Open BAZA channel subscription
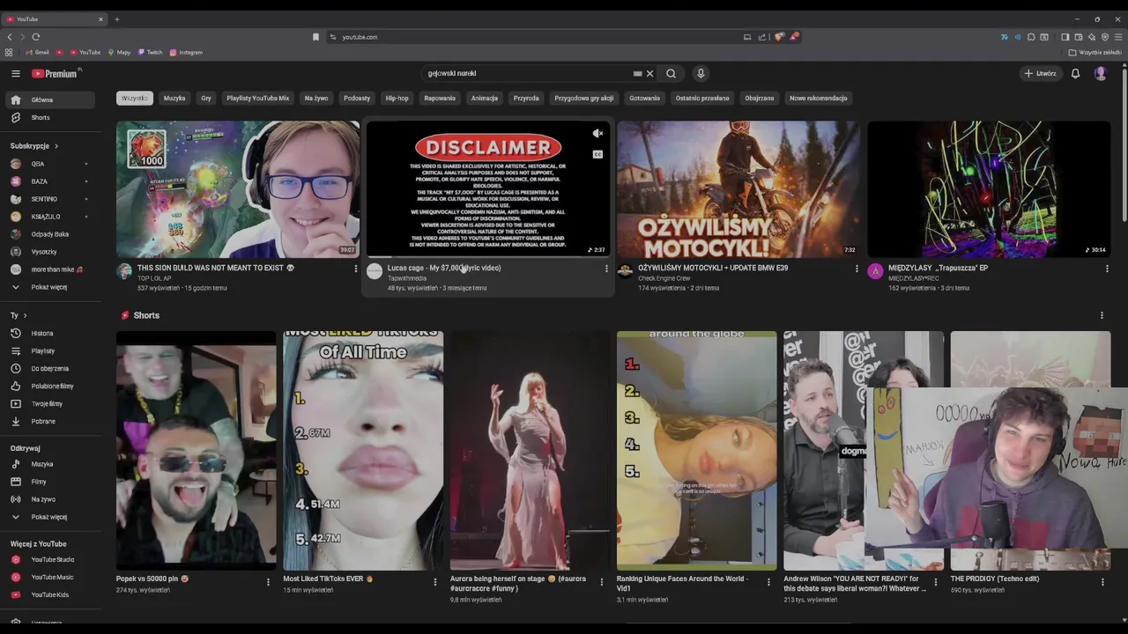1128x634 pixels. (x=51, y=181)
